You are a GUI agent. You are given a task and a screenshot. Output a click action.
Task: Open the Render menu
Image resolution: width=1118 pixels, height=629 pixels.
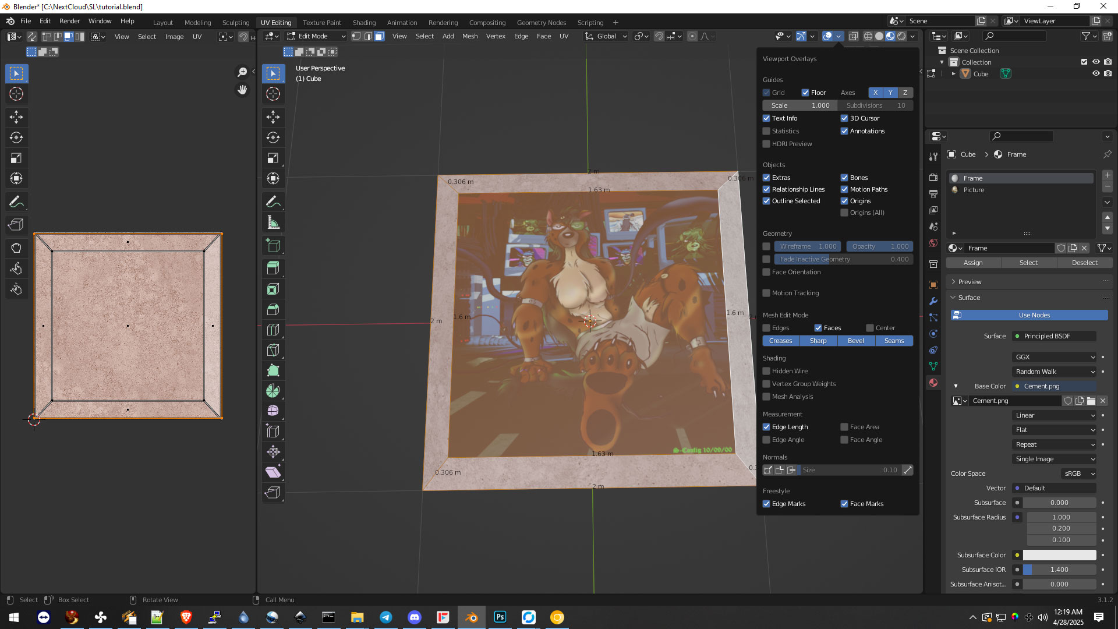click(x=69, y=21)
